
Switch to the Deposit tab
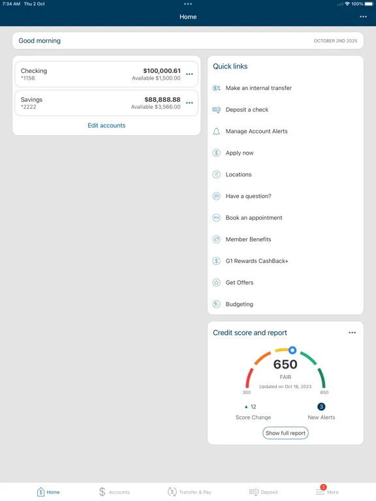pos(264,492)
